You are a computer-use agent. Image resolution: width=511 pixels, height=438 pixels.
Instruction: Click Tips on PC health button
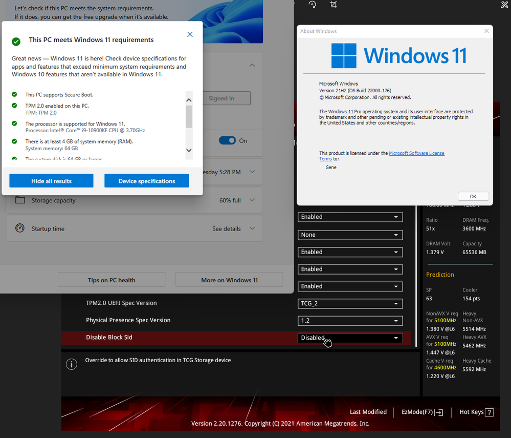112,280
